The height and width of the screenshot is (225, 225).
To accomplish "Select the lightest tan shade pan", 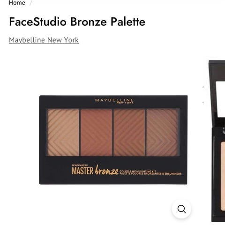I will click(63, 133).
